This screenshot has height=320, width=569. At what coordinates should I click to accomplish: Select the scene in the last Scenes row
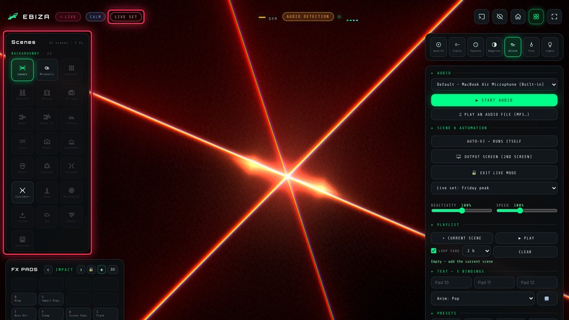[x=23, y=241]
